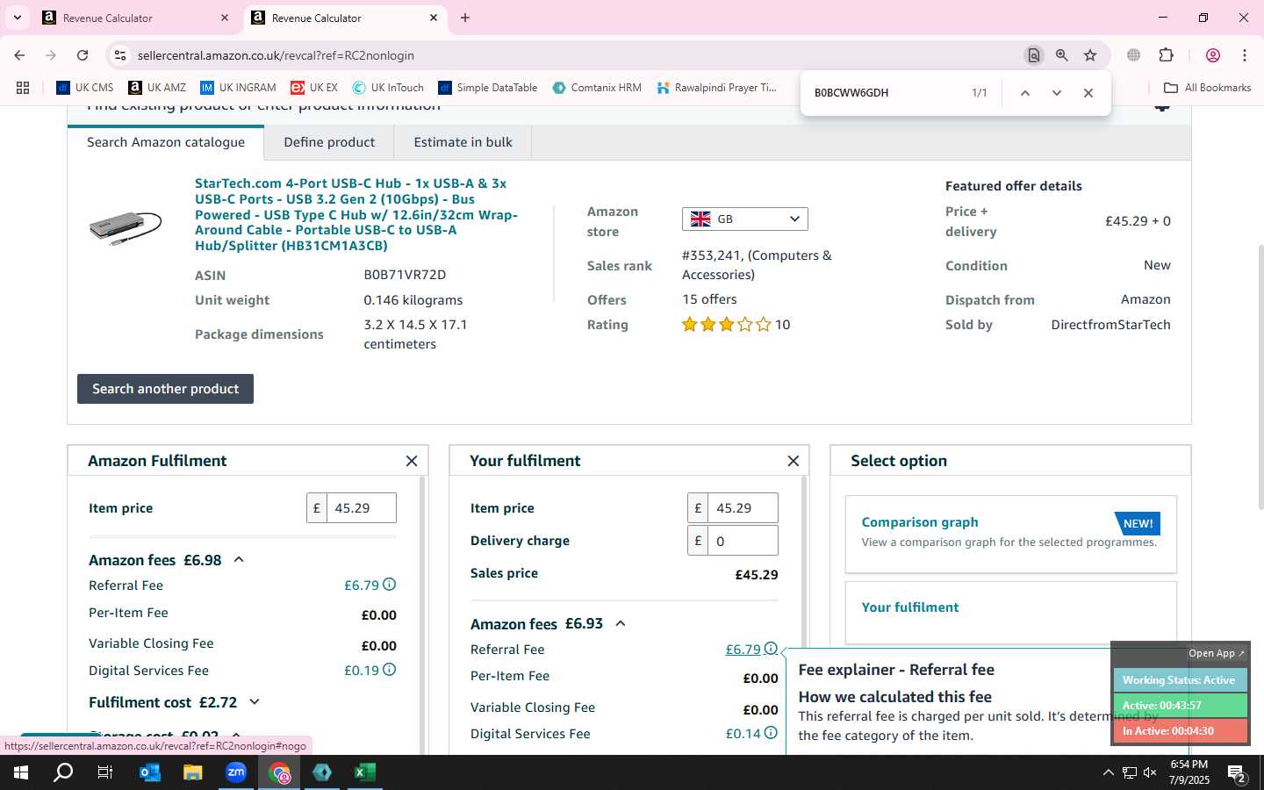Open File Explorer from the taskbar
The width and height of the screenshot is (1264, 790).
192,772
